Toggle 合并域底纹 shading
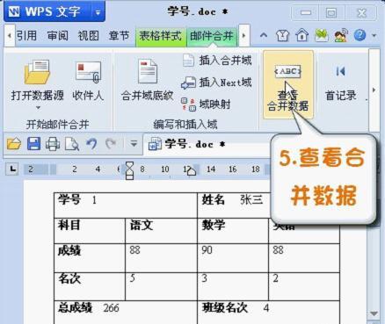 148,81
